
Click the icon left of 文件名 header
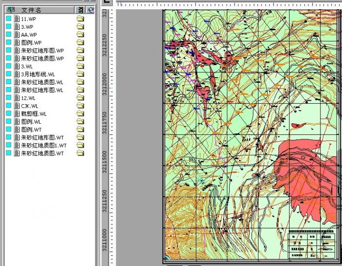coord(11,10)
